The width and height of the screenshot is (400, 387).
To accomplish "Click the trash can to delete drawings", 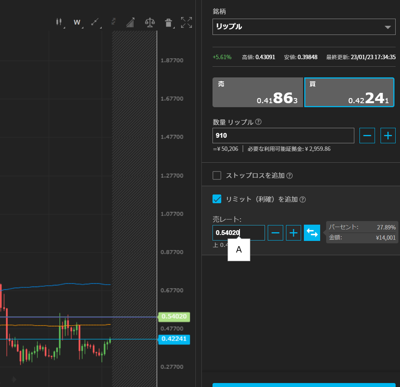I will pos(168,23).
